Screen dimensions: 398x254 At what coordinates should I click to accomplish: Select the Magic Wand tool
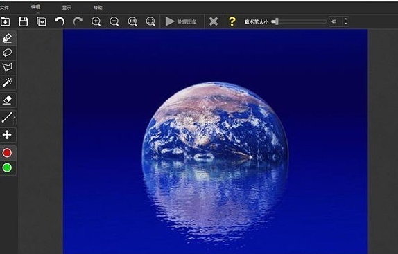[7, 82]
